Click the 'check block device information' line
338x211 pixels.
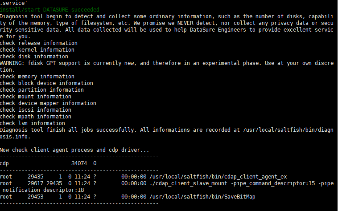46,83
